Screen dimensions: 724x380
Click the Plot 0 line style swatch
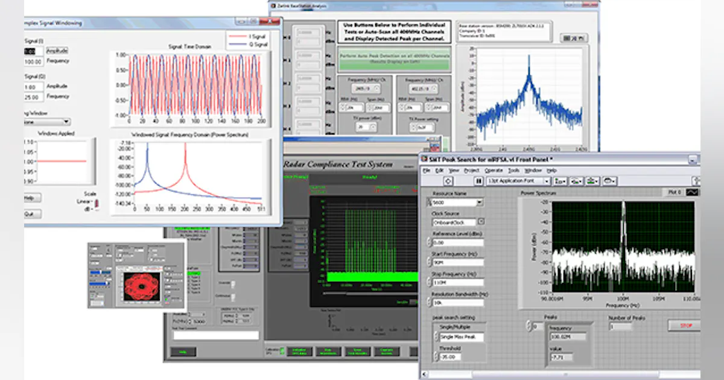tap(693, 192)
